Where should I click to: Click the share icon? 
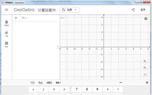tap(133, 10)
